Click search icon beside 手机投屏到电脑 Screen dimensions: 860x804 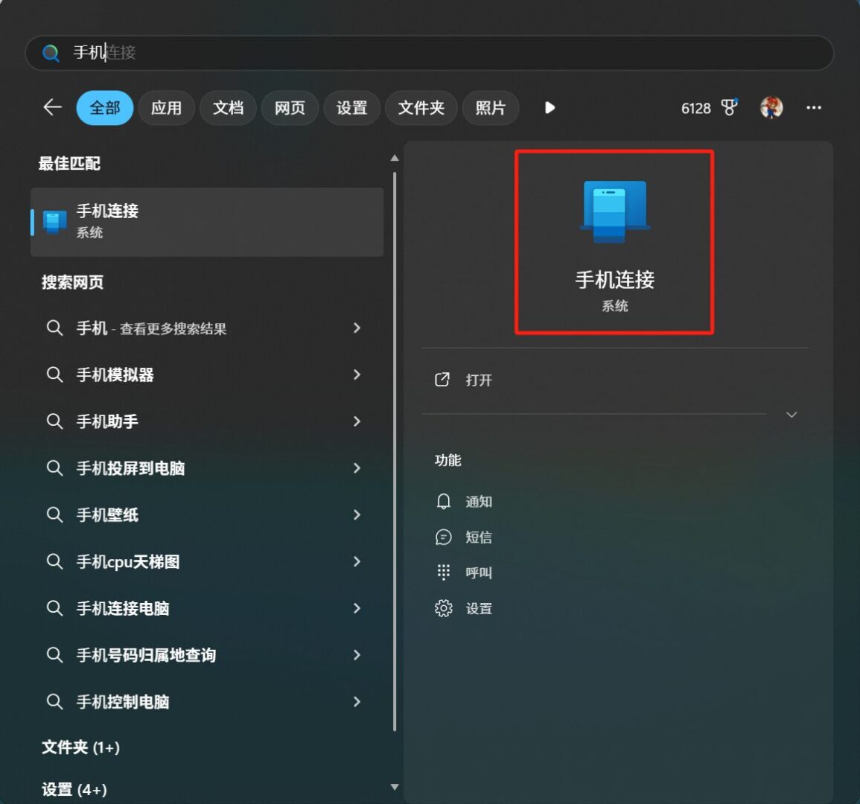click(54, 468)
